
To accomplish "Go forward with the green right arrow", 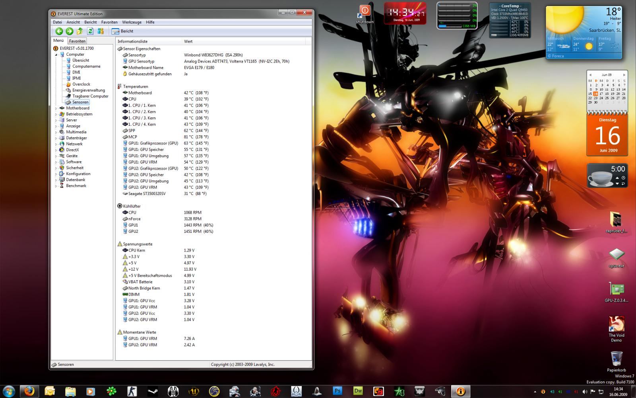I will tap(70, 31).
